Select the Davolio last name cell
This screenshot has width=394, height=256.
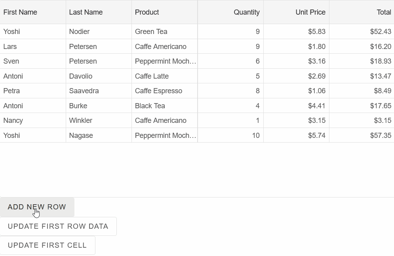coord(81,76)
